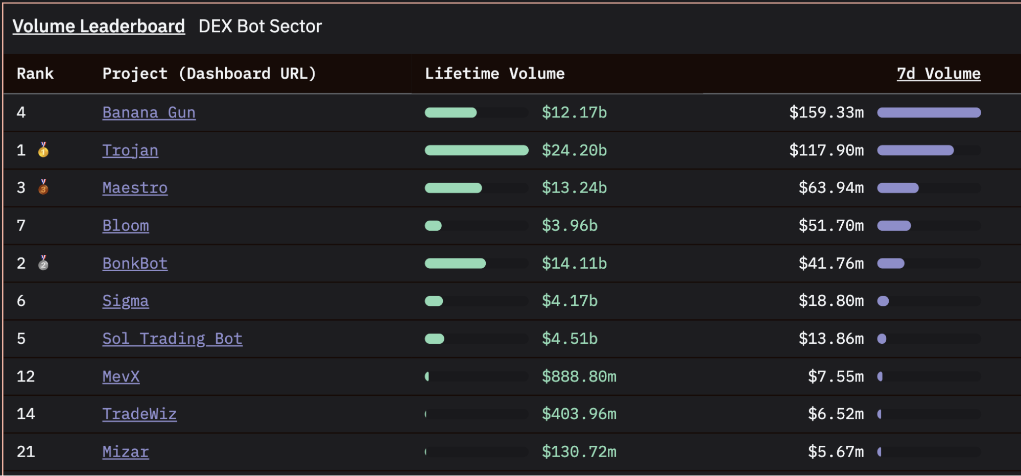
Task: Select the $13.24b lifetime volume value
Action: (x=575, y=187)
